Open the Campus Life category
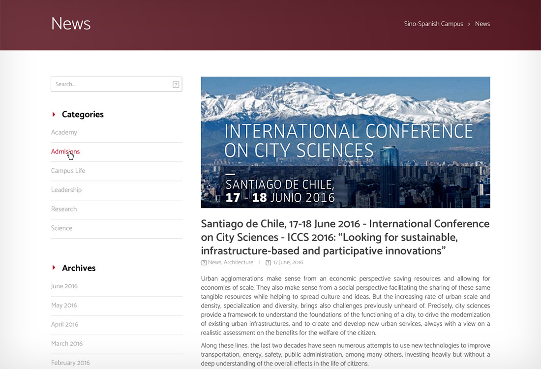 point(68,171)
